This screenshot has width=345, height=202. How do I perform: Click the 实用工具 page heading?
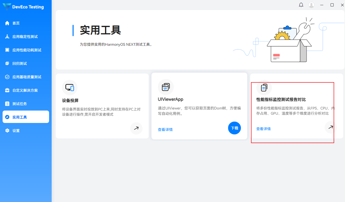pos(100,30)
